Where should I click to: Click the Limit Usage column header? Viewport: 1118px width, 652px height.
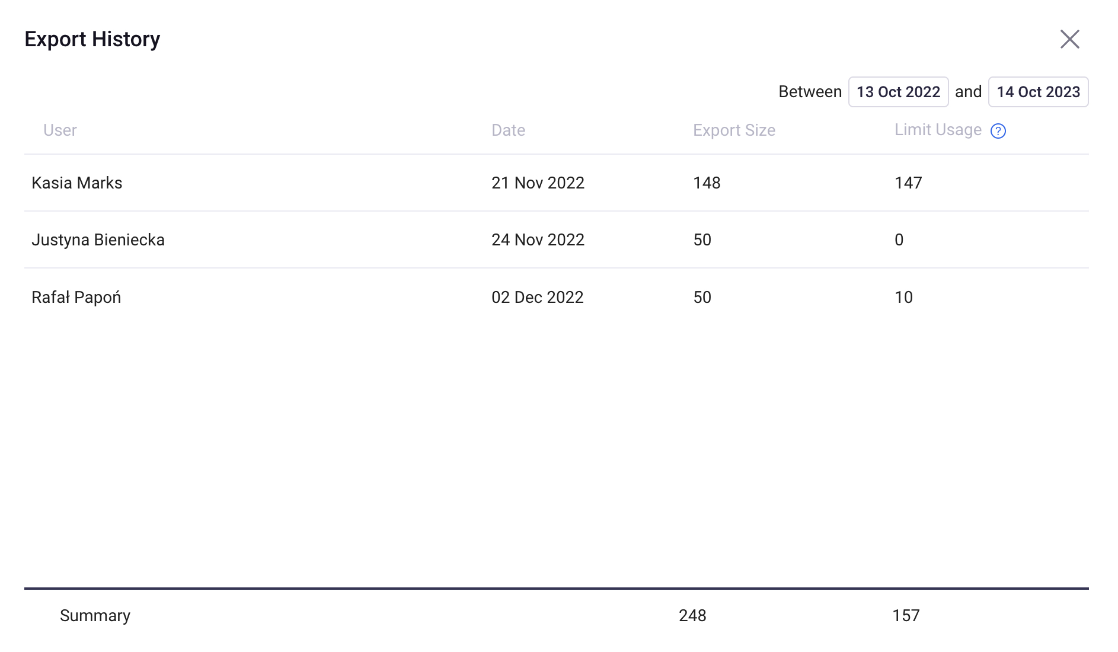pyautogui.click(x=938, y=130)
